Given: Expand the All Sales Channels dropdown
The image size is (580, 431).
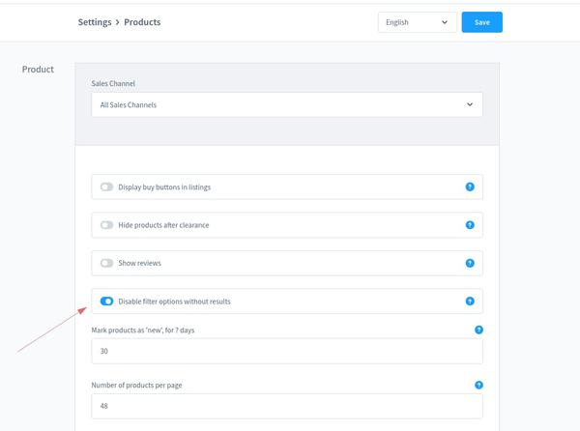Looking at the screenshot, I should [287, 104].
